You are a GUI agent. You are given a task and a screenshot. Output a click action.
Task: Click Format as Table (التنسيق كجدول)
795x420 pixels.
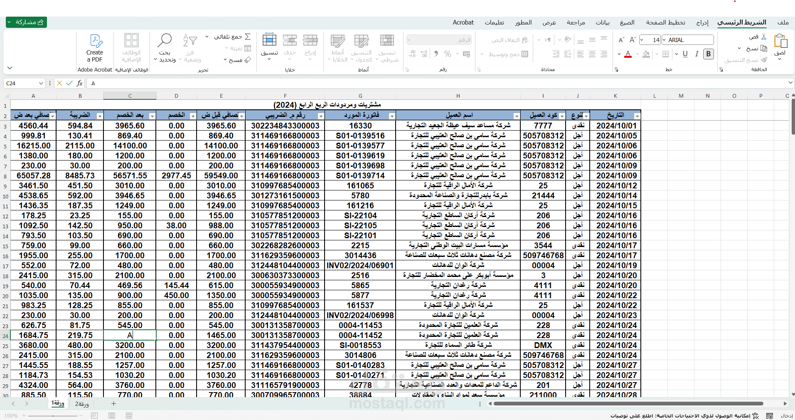(362, 48)
